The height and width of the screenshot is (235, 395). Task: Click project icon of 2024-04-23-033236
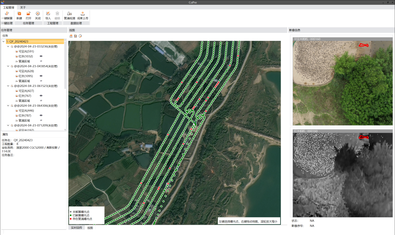coord(12,46)
